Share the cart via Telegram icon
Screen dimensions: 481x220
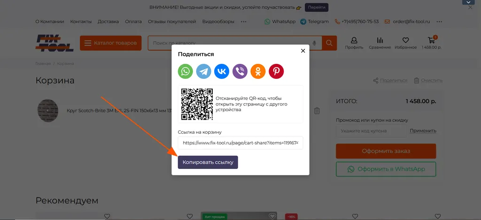click(204, 71)
